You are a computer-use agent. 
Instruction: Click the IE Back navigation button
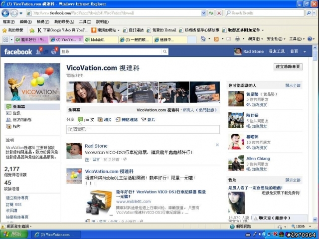(5, 13)
